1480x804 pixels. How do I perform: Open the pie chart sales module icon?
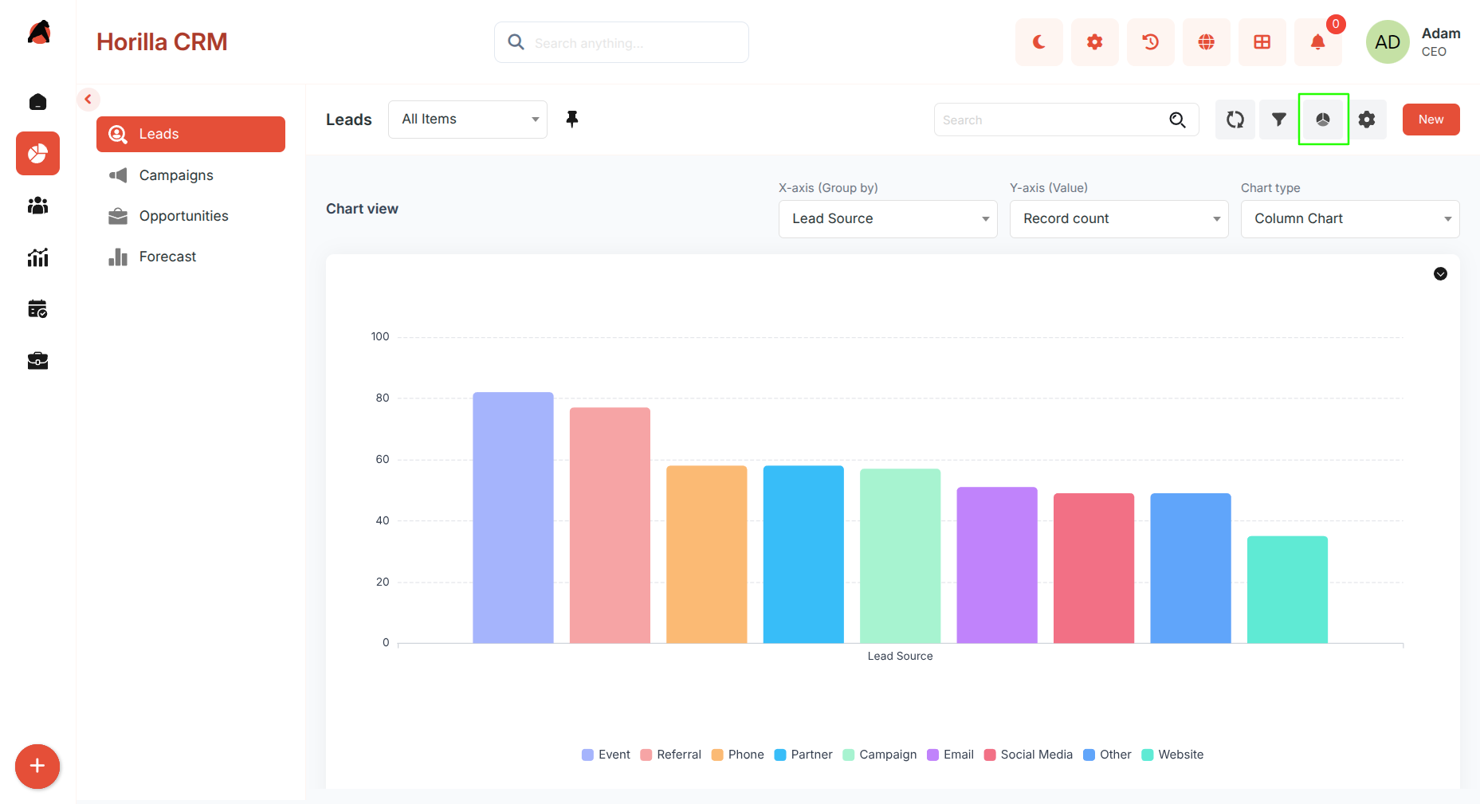37,153
